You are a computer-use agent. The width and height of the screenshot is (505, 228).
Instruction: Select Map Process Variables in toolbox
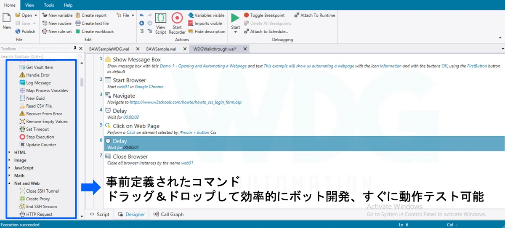43,90
